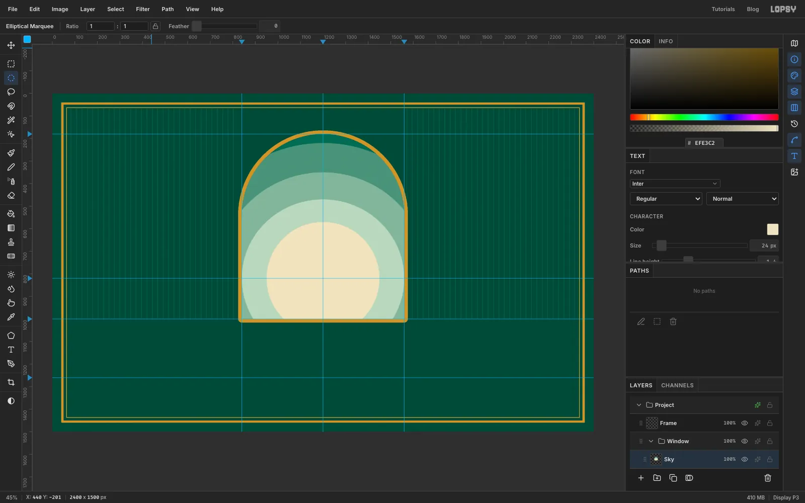The height and width of the screenshot is (503, 805).
Task: Click the hue spectrum slider
Action: (704, 117)
